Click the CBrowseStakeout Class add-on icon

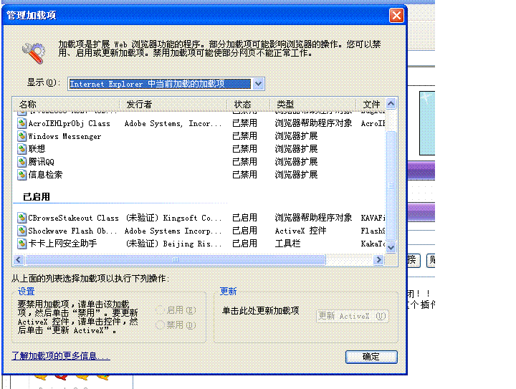pyautogui.click(x=21, y=218)
